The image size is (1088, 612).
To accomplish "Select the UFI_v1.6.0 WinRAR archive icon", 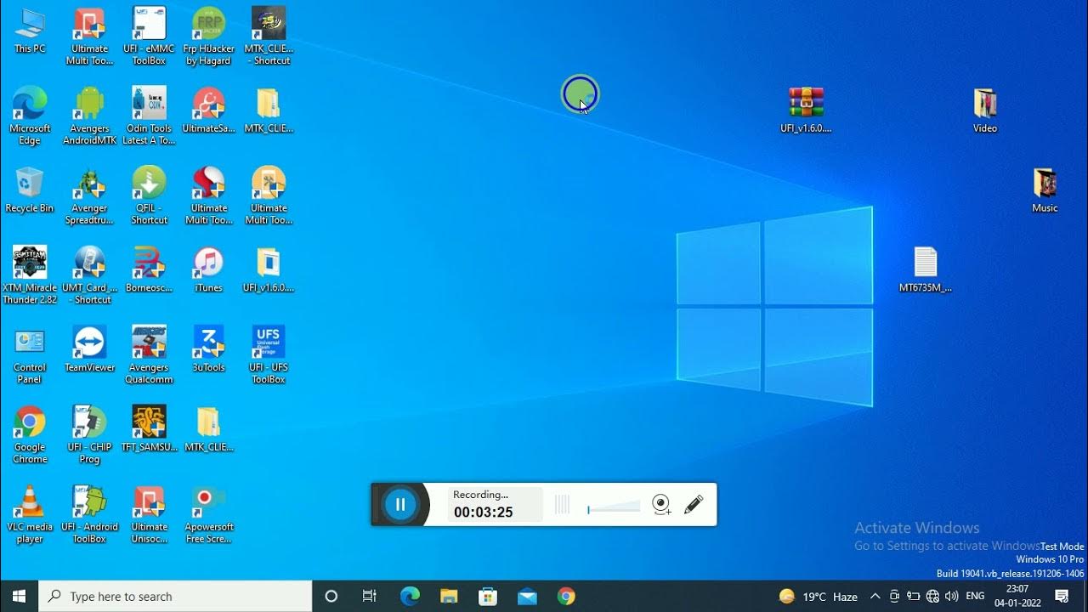I will click(x=806, y=110).
